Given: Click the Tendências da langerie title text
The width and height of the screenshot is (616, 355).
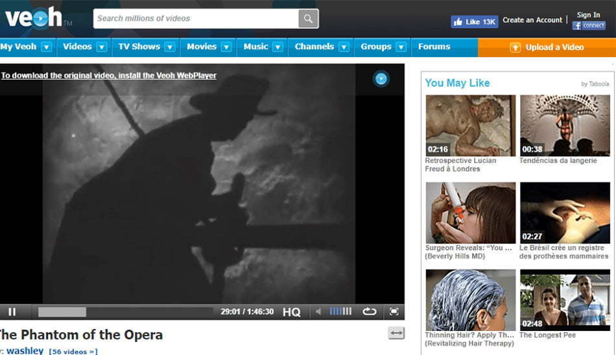Looking at the screenshot, I should point(558,161).
